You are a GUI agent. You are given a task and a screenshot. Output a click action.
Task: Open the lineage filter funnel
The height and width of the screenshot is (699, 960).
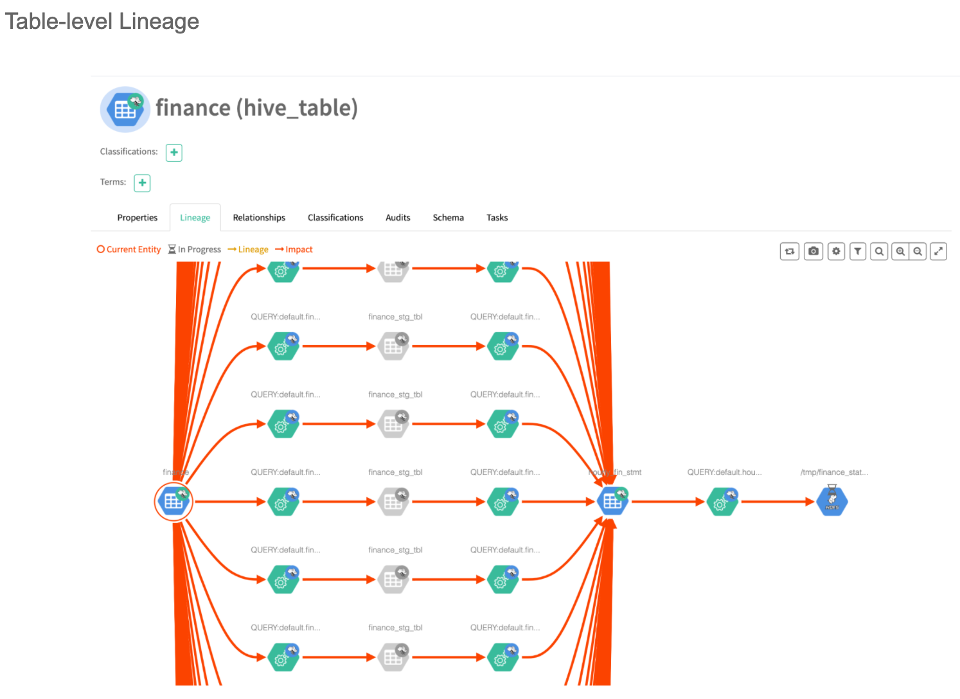pos(858,251)
